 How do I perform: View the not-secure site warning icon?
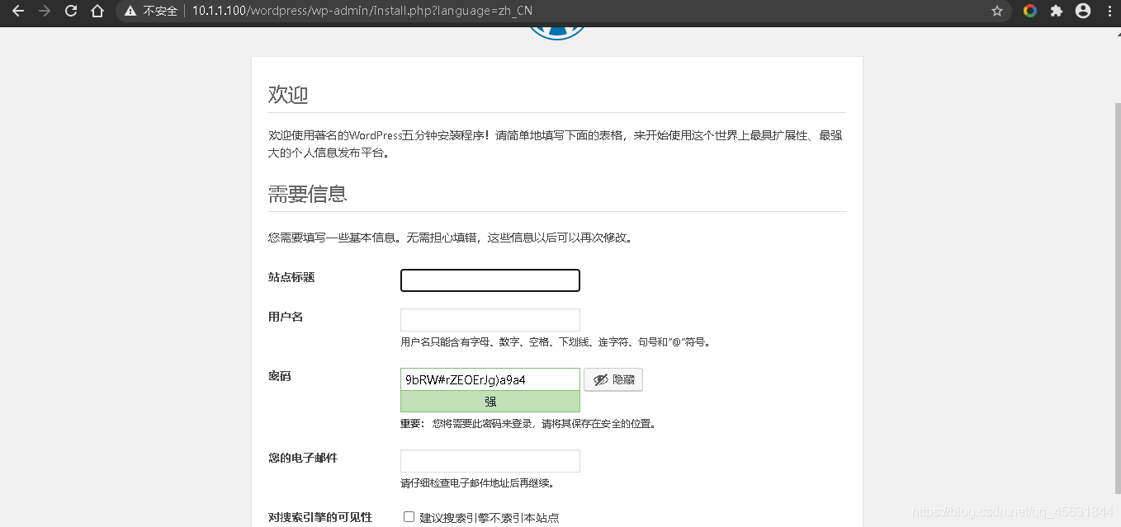coord(130,11)
